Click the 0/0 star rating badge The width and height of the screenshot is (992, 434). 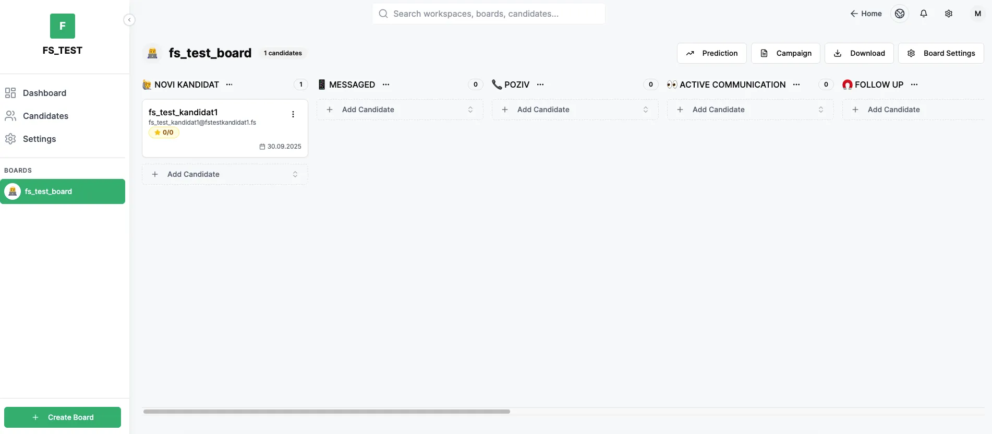click(164, 132)
